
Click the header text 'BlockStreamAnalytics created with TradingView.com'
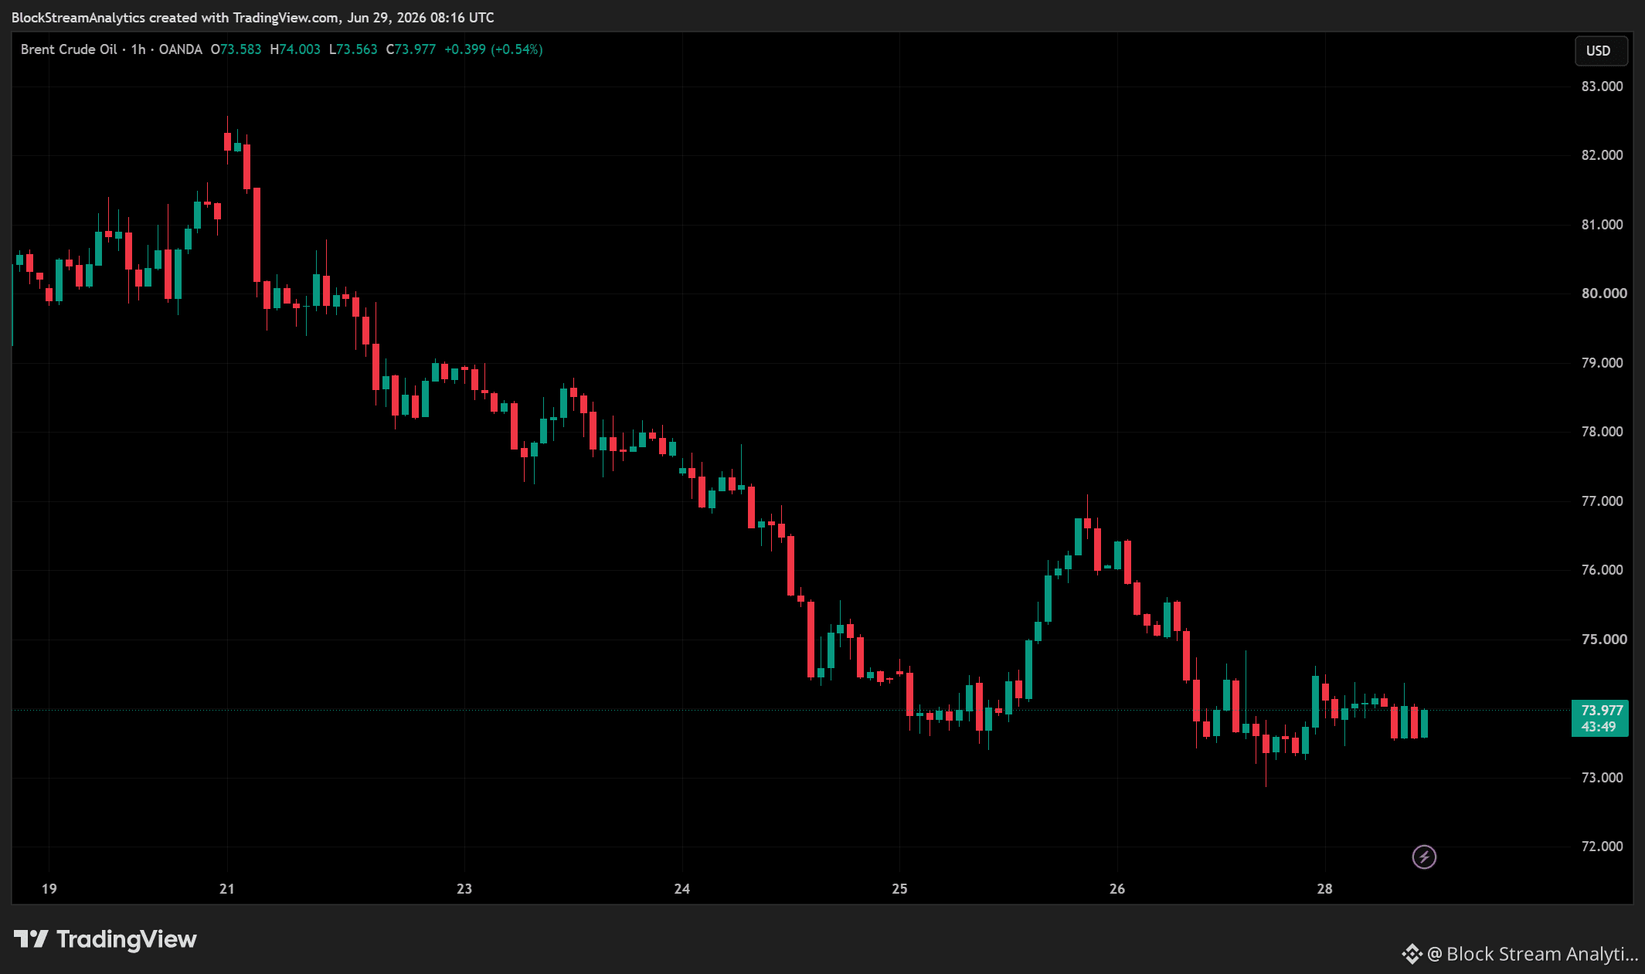(x=175, y=18)
